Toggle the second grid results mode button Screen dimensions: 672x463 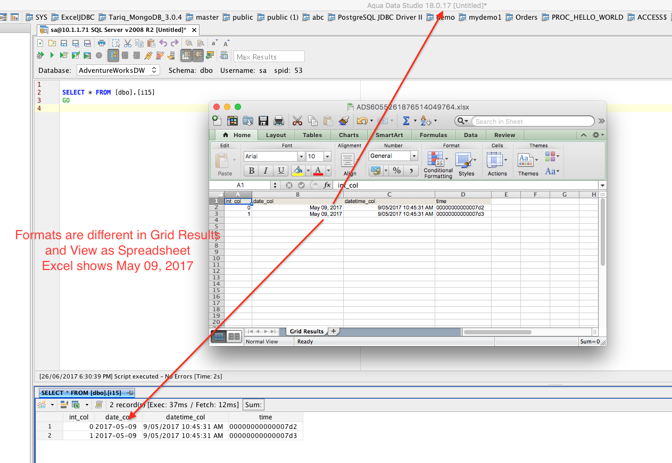tap(198, 55)
